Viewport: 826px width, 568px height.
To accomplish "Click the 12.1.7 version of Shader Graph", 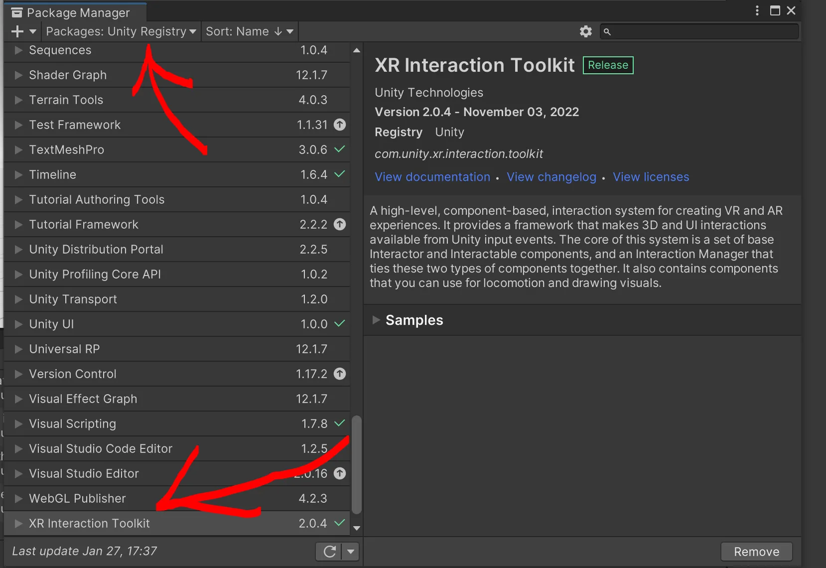I will tap(311, 75).
